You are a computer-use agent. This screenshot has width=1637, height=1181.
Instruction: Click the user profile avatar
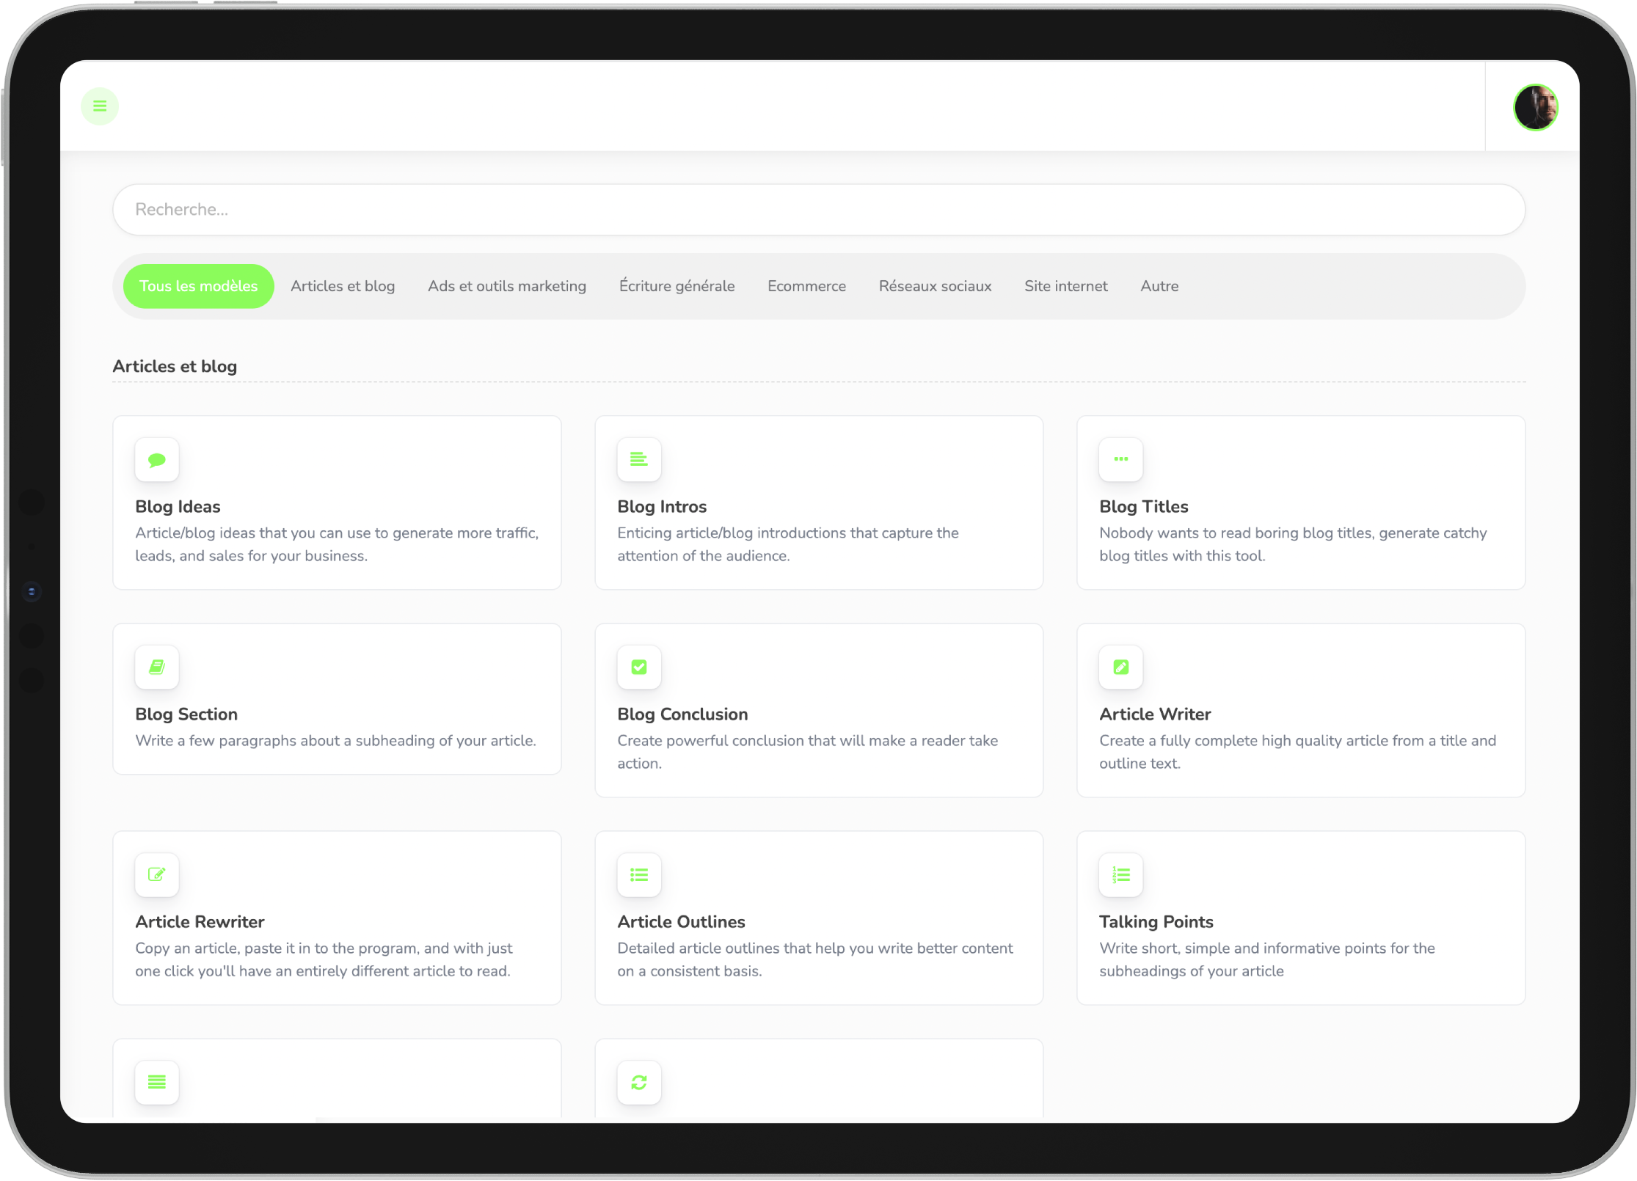(x=1535, y=107)
